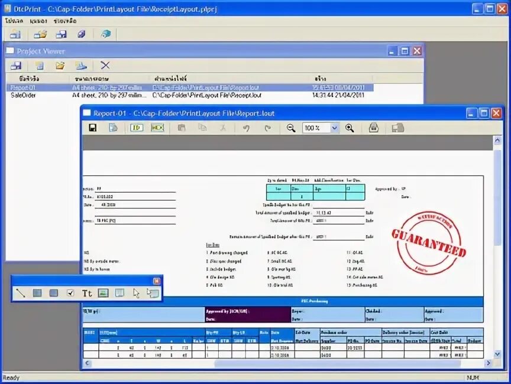Select the last lasso-select tool in toolbox
The height and width of the screenshot is (384, 511).
click(153, 293)
